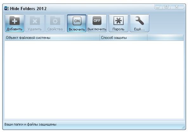Viewport: 194px width, 136px height.
Task: Minimize the Hide Folders 2012 window
Action: (158, 6)
